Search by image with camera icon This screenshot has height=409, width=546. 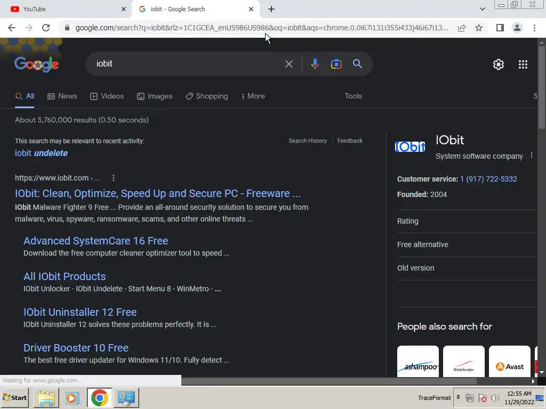(x=336, y=64)
